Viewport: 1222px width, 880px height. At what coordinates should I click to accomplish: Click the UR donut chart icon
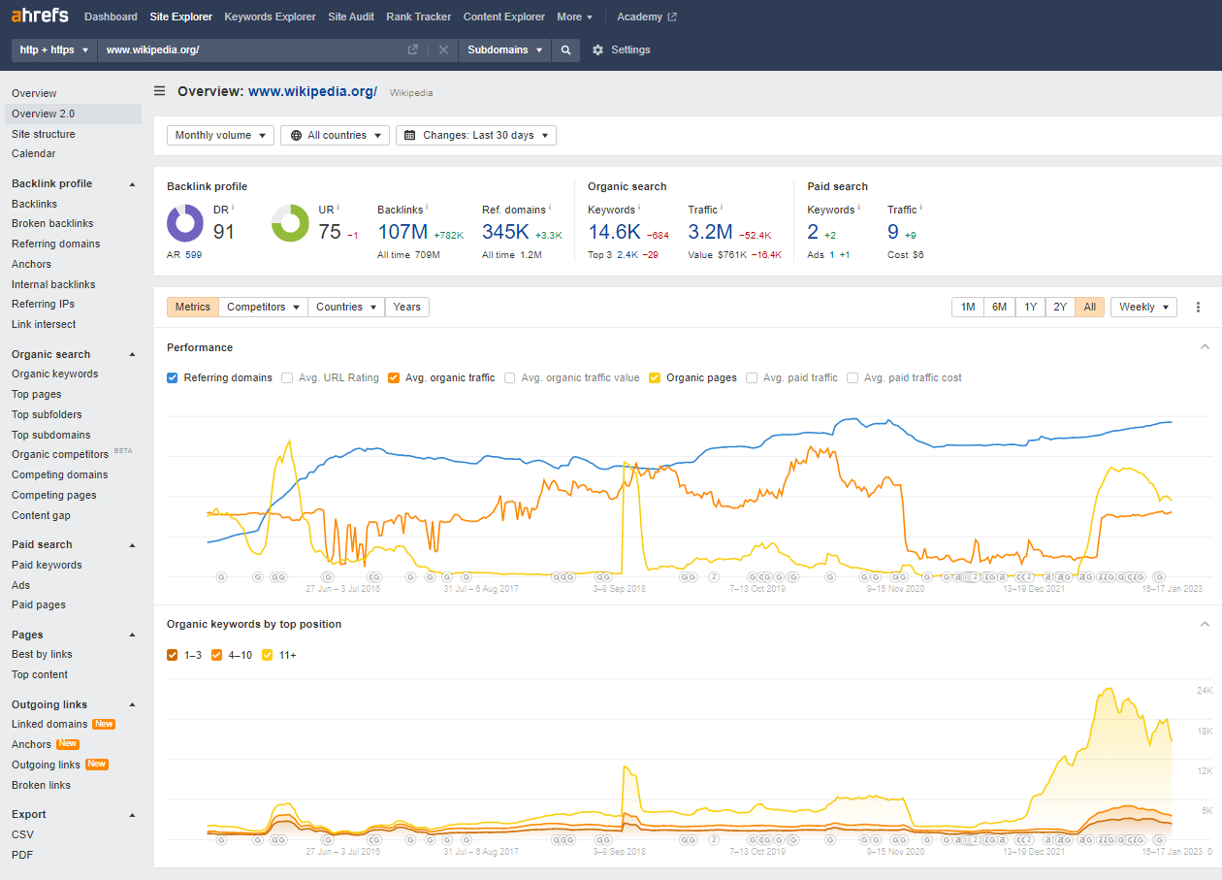[290, 223]
